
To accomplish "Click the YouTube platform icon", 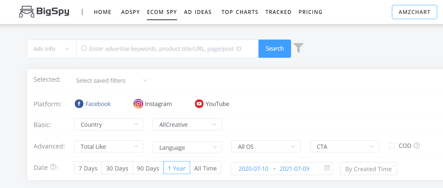I will pyautogui.click(x=199, y=104).
